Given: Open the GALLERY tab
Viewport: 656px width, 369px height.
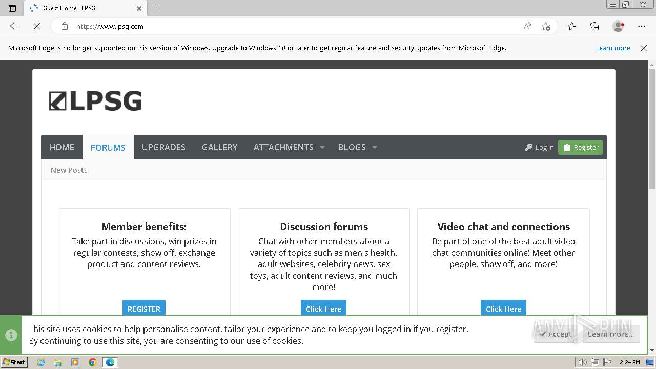Looking at the screenshot, I should (219, 147).
